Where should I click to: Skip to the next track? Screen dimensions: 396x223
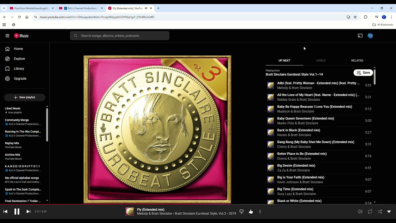coord(28,212)
